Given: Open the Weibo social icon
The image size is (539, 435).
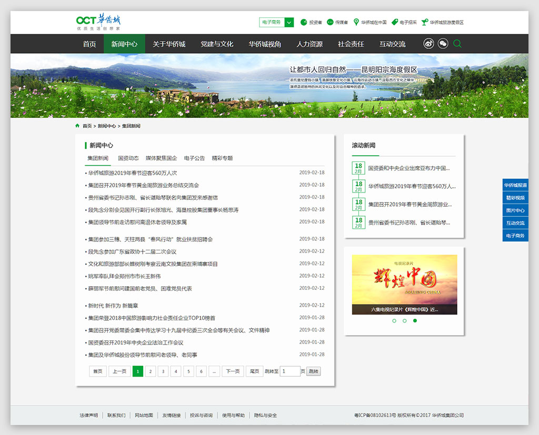Looking at the screenshot, I should tap(428, 44).
